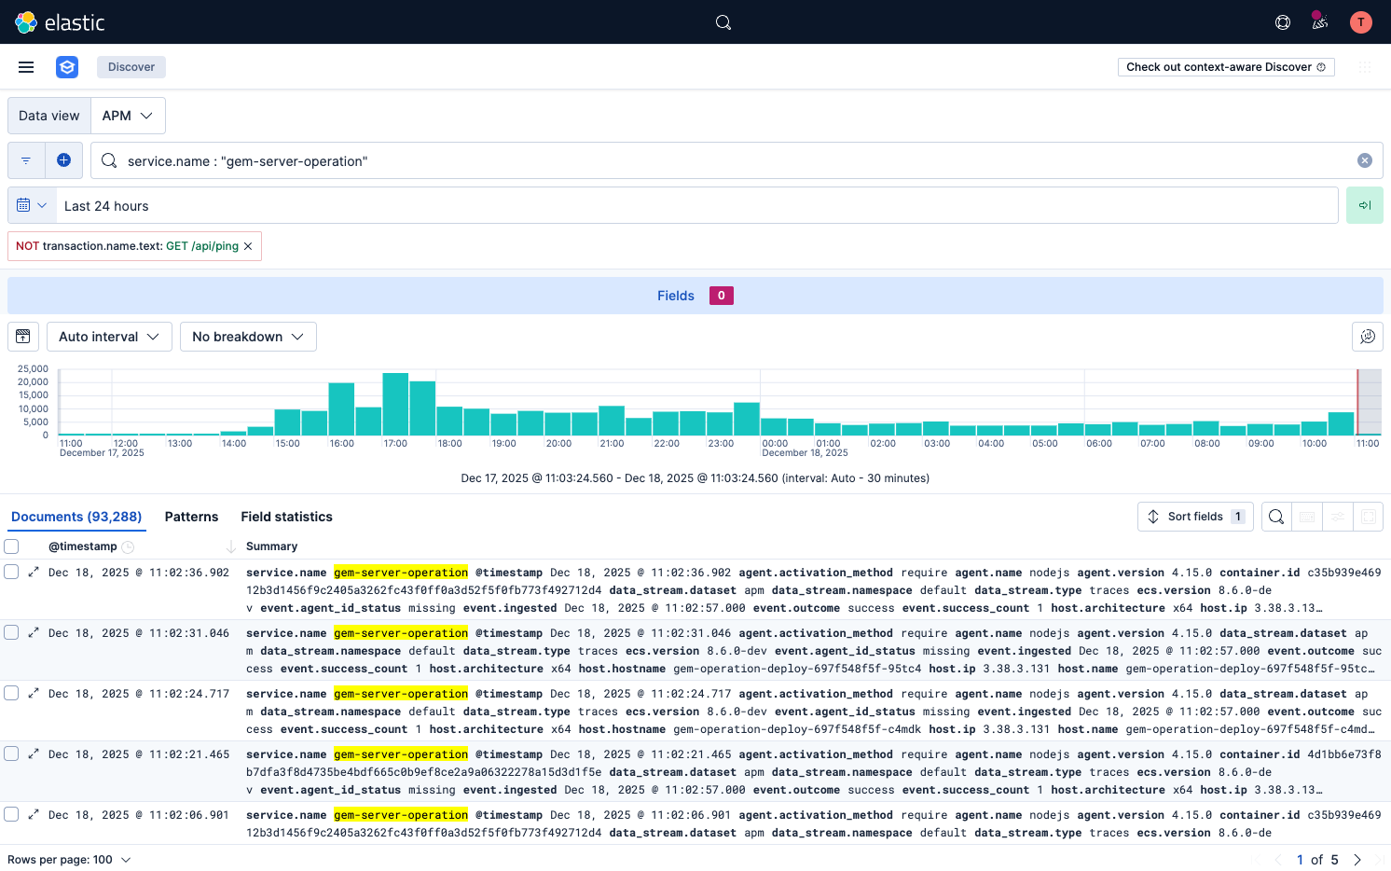Select the checkbox for the 11:02:36.902 document
The height and width of the screenshot is (871, 1391).
[x=12, y=572]
